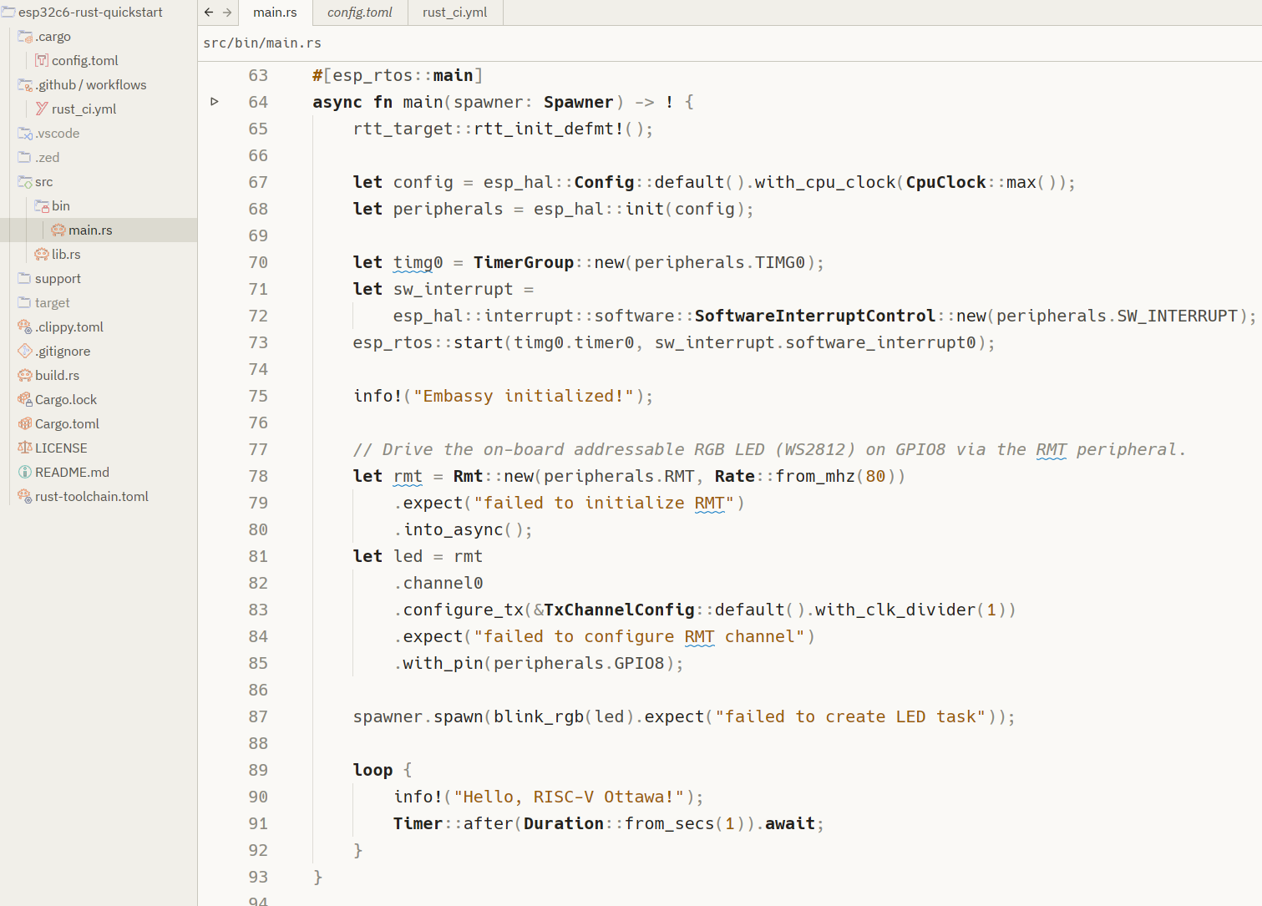This screenshot has height=906, width=1262.
Task: Click the root project folder icon
Action: pyautogui.click(x=8, y=12)
